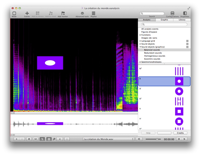Select the N'' vertical bars shape
201x156 pixels.
179,71
